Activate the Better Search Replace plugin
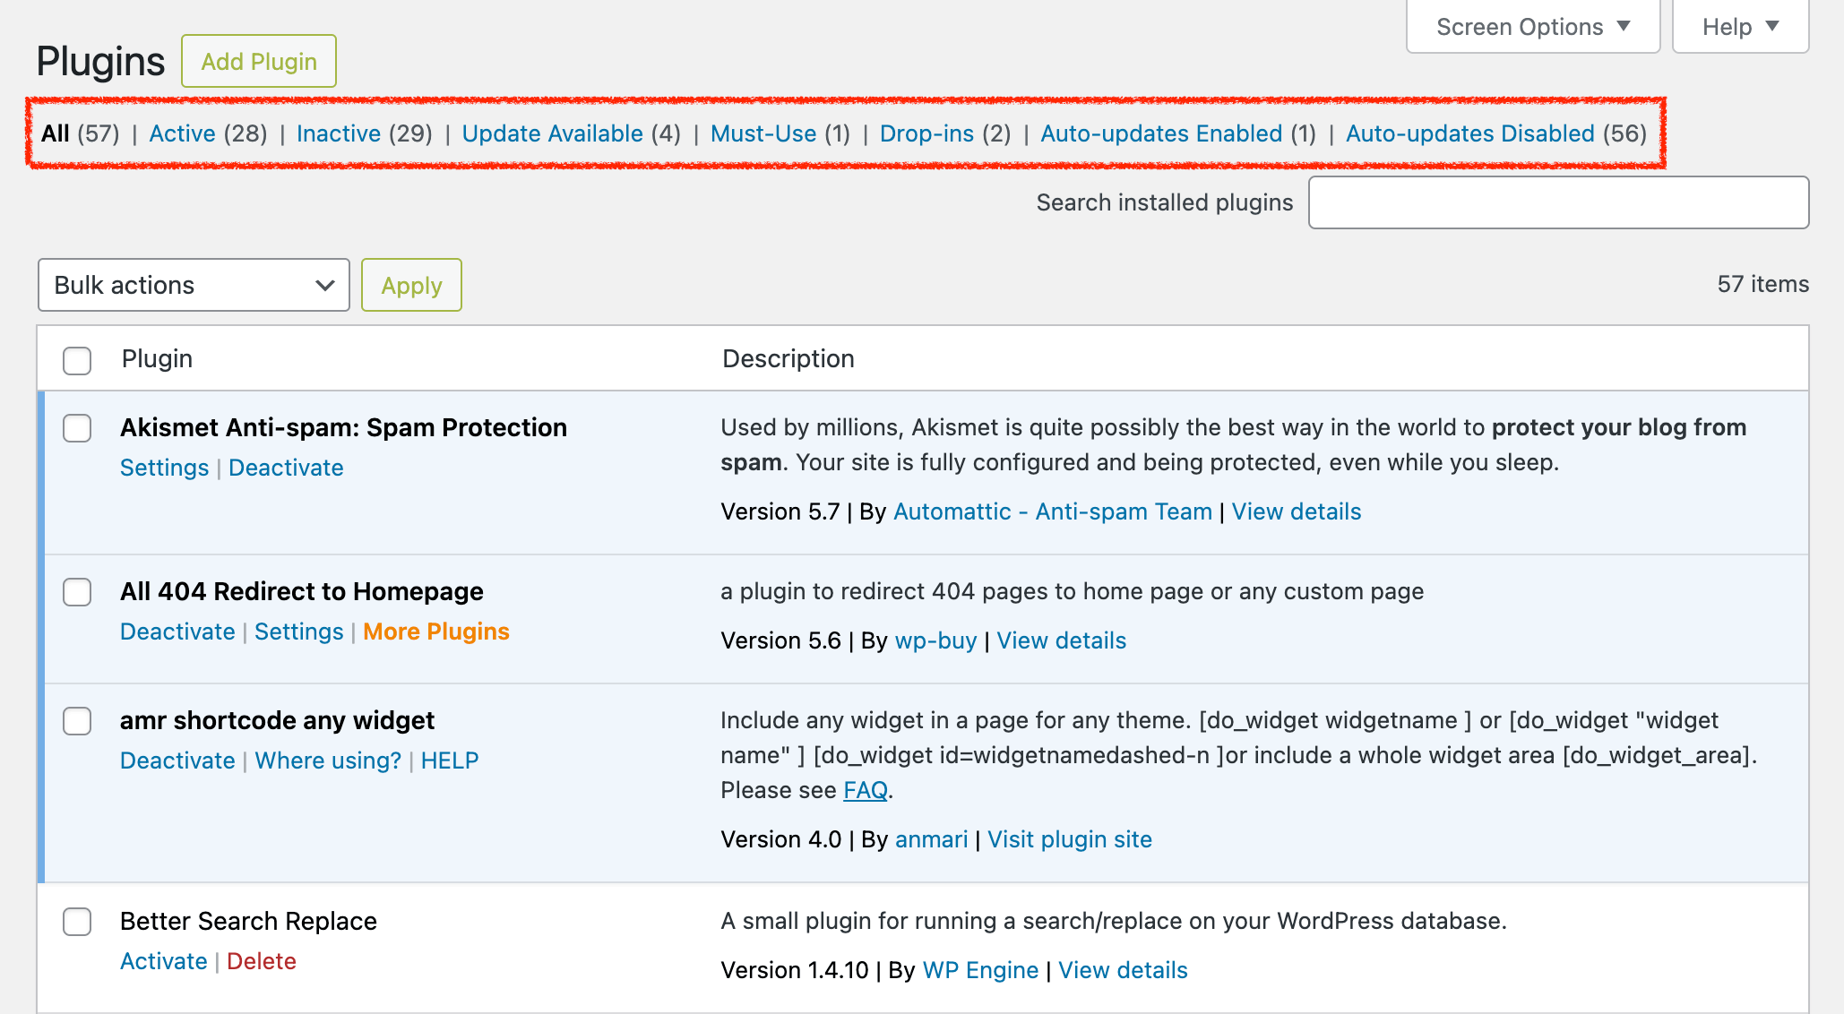This screenshot has width=1844, height=1014. click(x=164, y=961)
